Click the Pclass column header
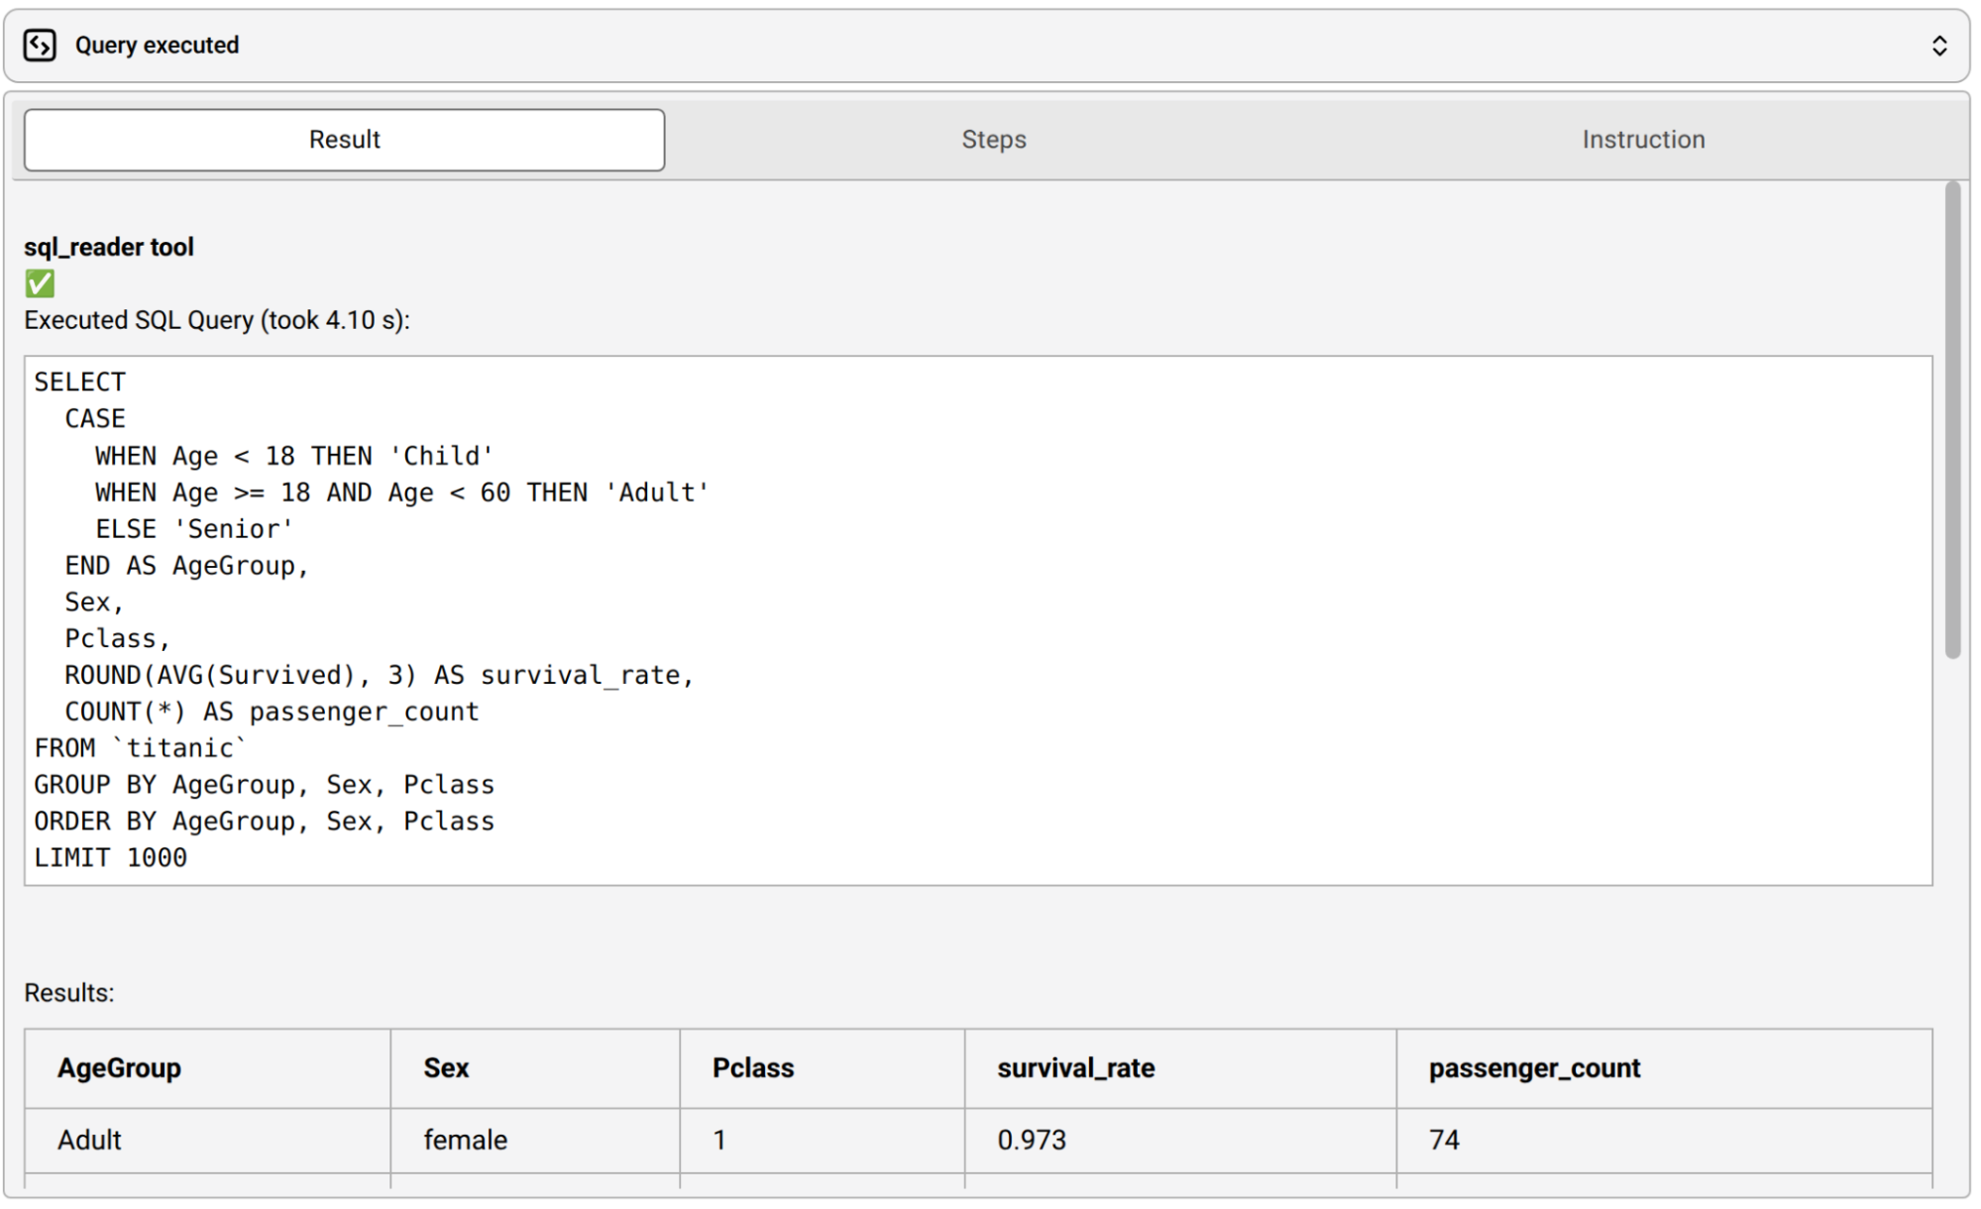Image resolution: width=1981 pixels, height=1209 pixels. (x=752, y=1067)
